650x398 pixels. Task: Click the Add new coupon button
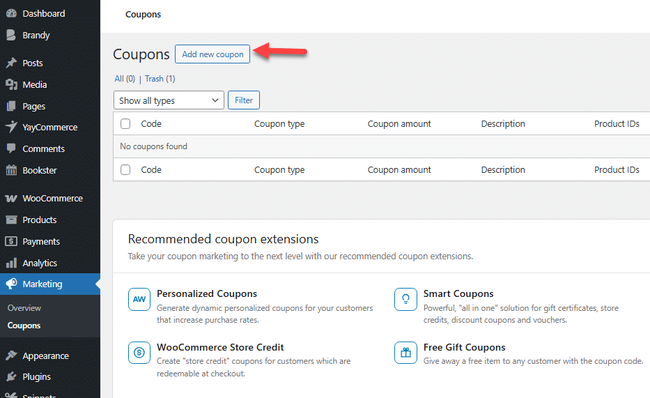pos(212,54)
